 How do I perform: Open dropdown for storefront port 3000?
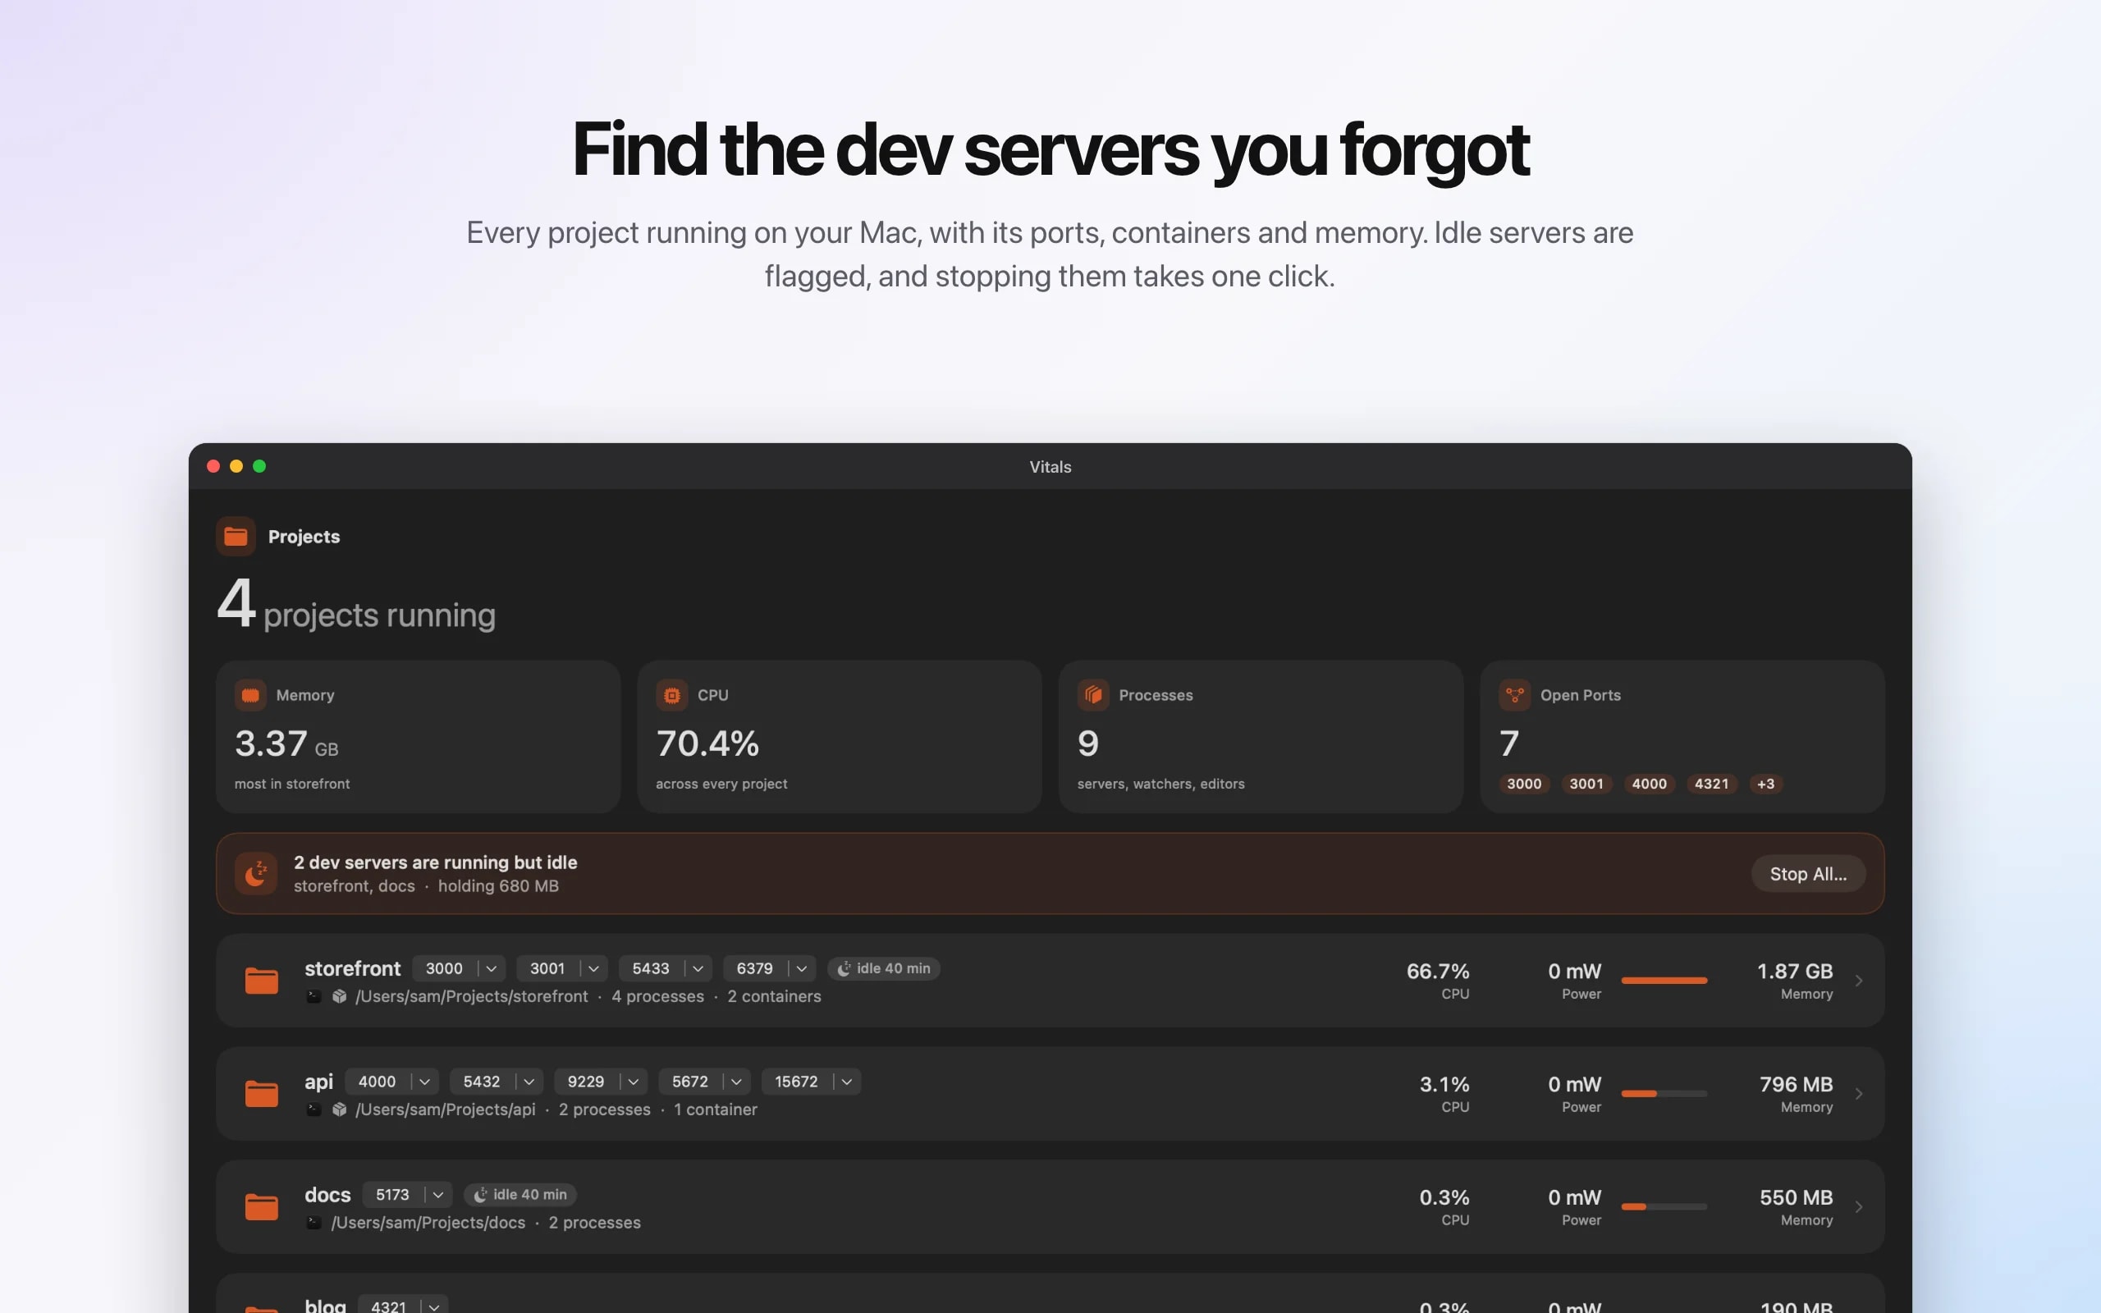coord(492,968)
